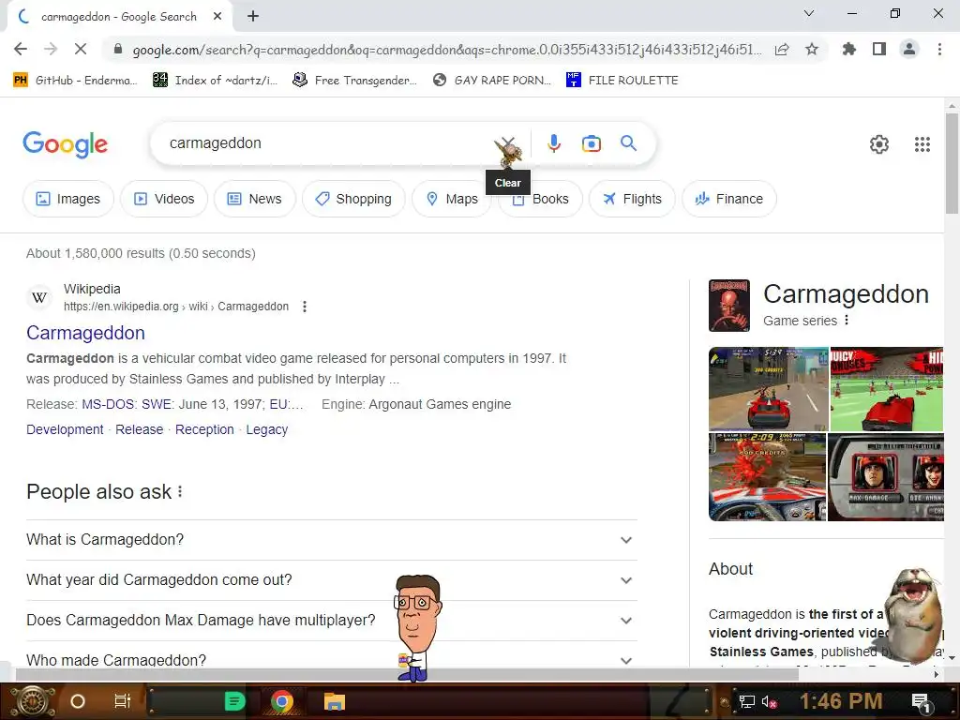The image size is (960, 720).
Task: Click the horizontal scrollbar at page bottom
Action: point(407,674)
